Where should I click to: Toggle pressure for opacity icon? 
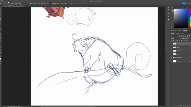tap(39, 3)
